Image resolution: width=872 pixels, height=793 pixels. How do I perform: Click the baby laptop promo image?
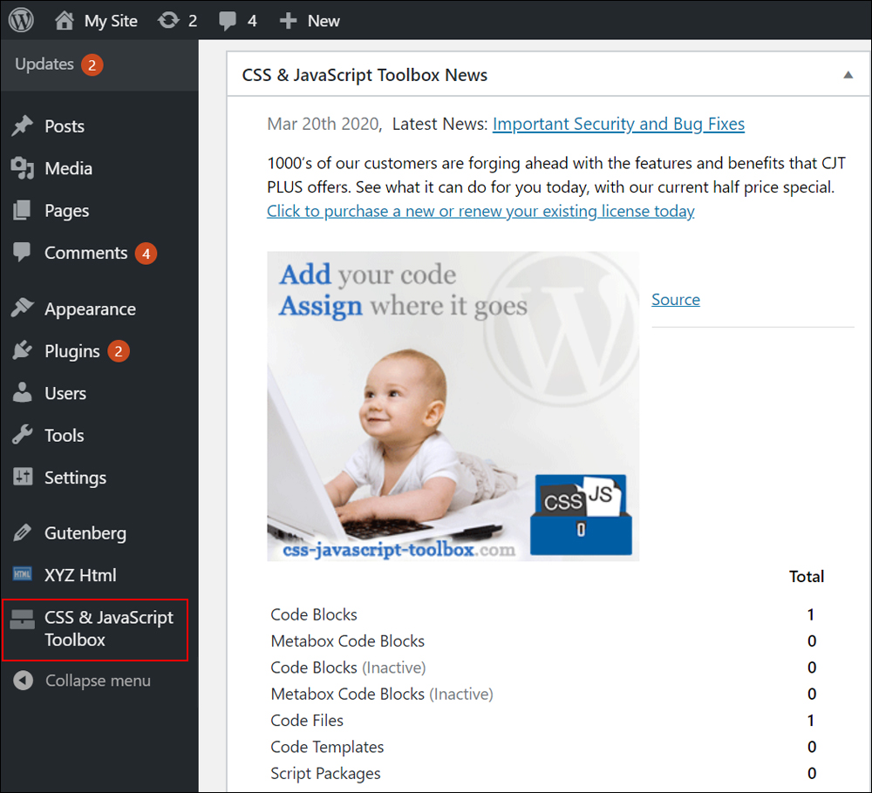point(453,406)
